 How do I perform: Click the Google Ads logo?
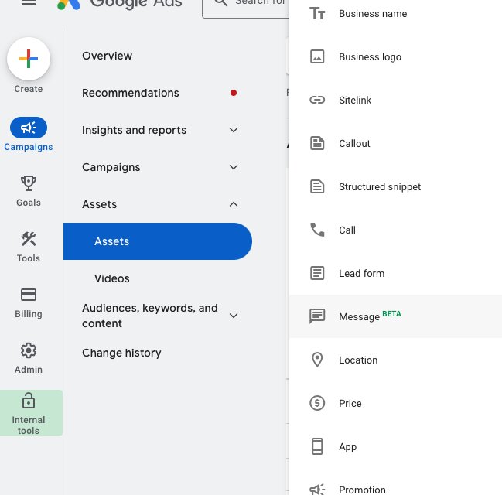pos(119,3)
